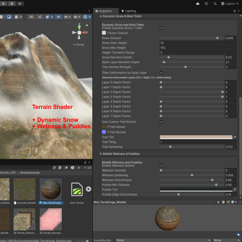The image size is (242, 242).
Task: Open the scene view panel kebab menu
Action: [x=89, y=11]
